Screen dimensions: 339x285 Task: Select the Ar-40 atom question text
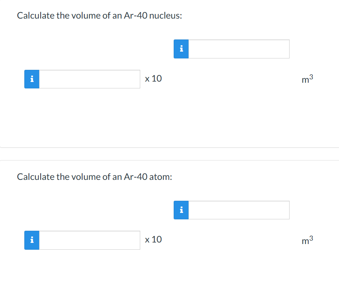click(x=94, y=176)
